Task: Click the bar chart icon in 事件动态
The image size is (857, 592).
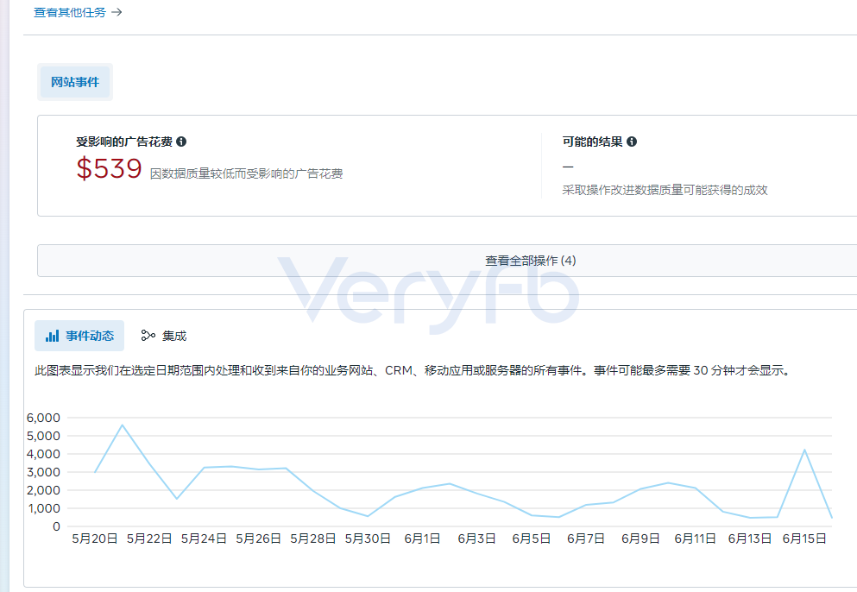Action: 53,336
